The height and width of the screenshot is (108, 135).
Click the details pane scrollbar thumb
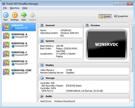click(x=132, y=49)
